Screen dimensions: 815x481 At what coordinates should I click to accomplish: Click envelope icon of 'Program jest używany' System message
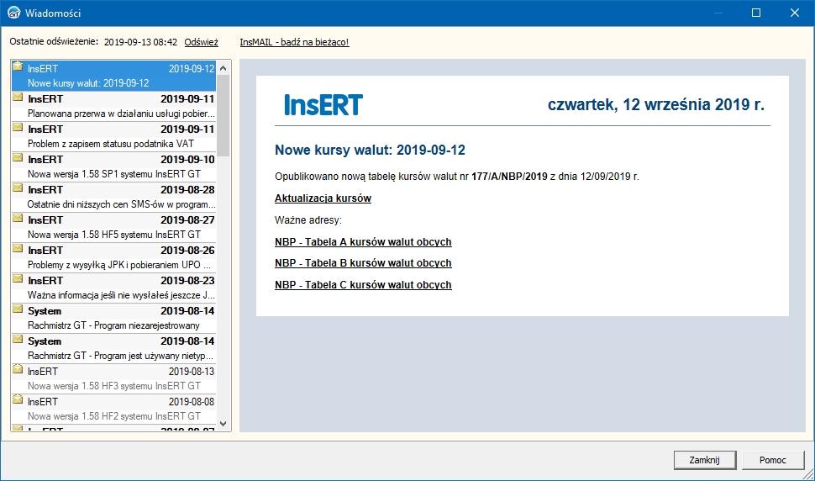coord(18,339)
